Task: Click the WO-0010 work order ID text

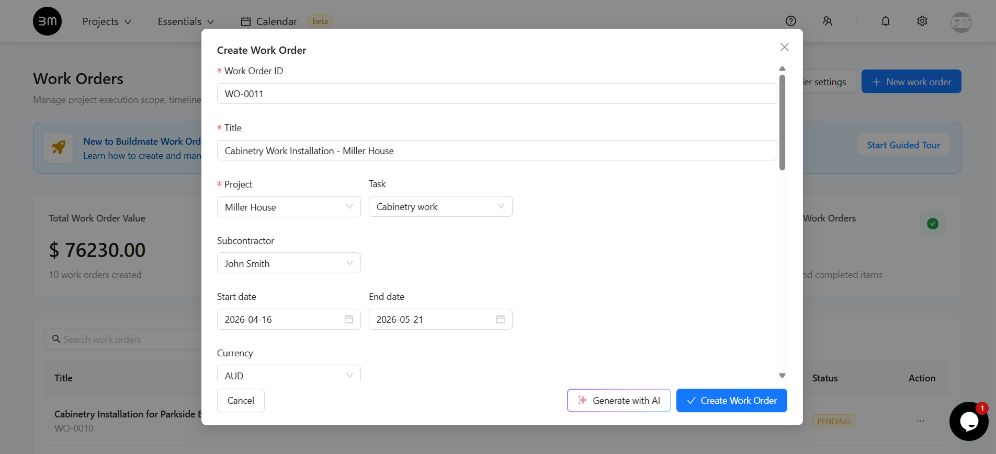Action: [74, 428]
